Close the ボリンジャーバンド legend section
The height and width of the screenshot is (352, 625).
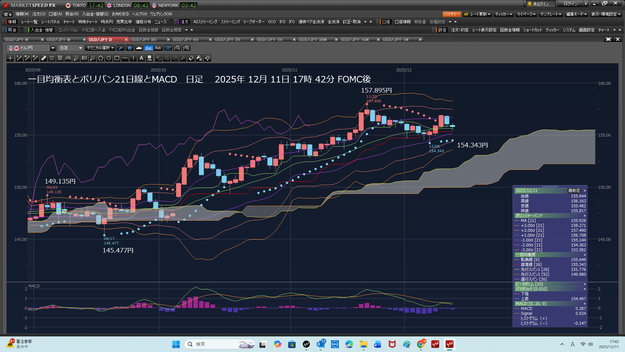click(x=584, y=216)
